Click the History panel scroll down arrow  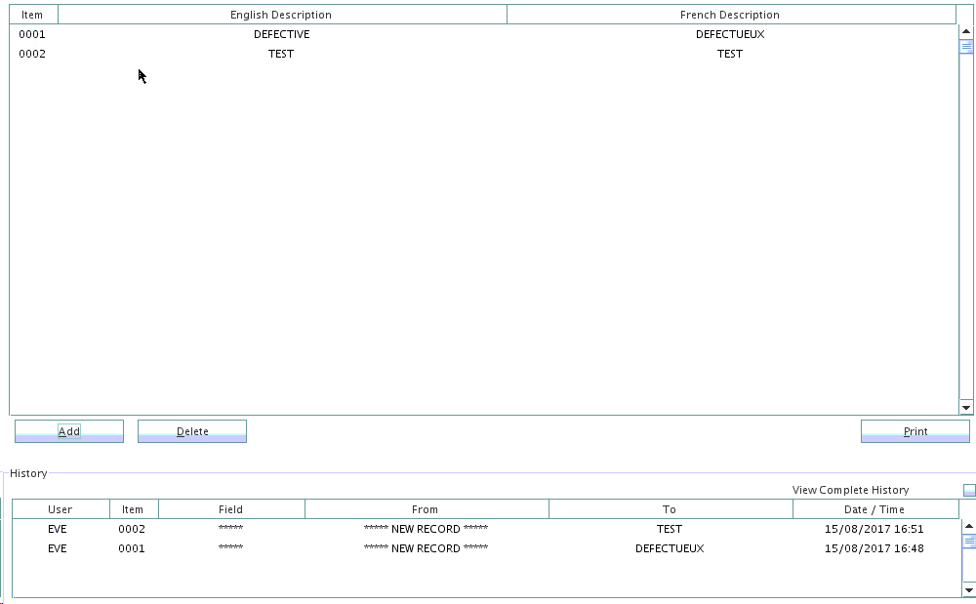coord(968,589)
